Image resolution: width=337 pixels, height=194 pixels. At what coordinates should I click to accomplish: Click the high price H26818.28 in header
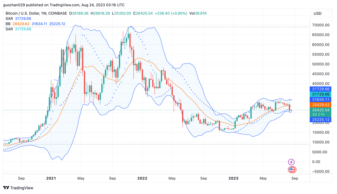click(100, 13)
